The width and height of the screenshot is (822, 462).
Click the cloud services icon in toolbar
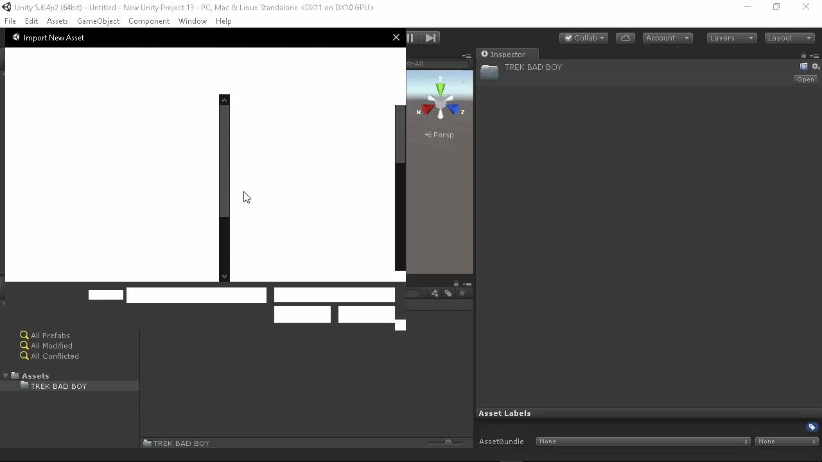pos(625,38)
